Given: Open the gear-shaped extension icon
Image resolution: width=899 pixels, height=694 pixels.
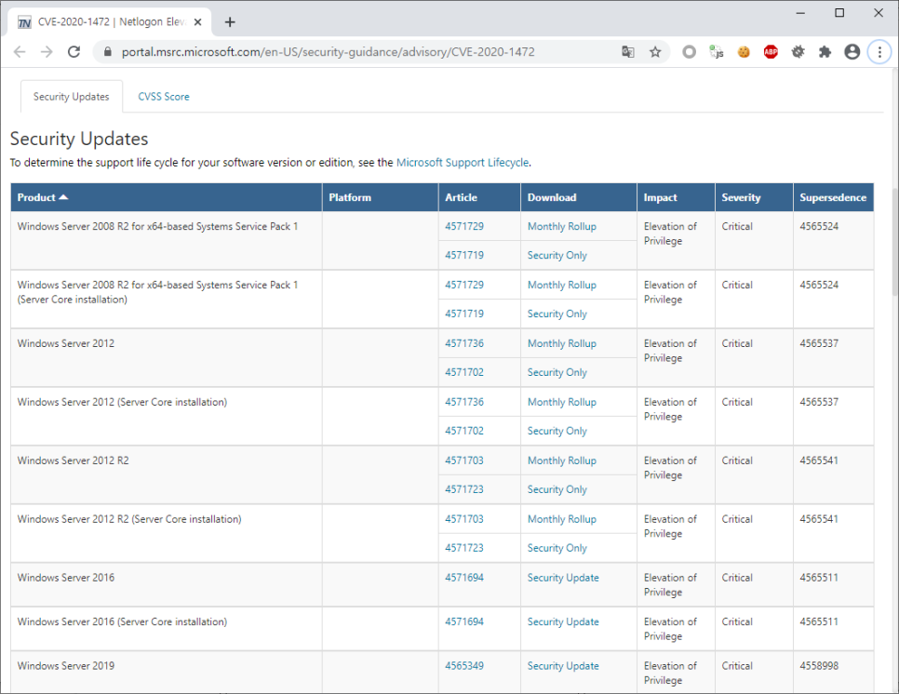Looking at the screenshot, I should [798, 52].
